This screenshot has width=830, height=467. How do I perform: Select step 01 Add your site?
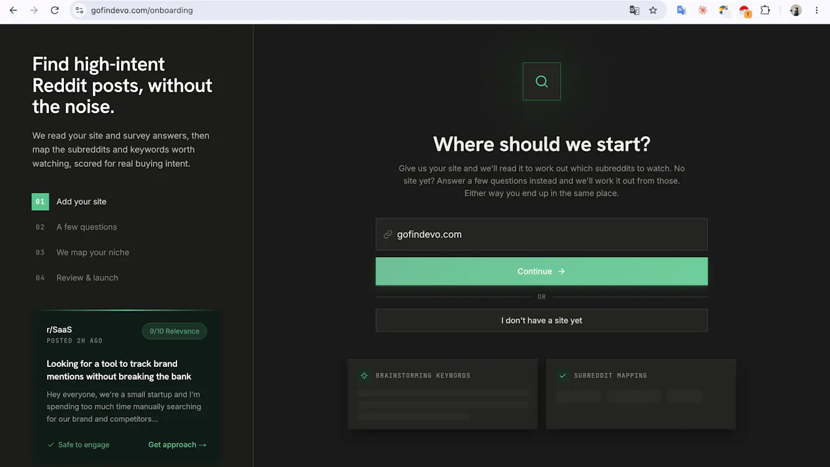[69, 201]
